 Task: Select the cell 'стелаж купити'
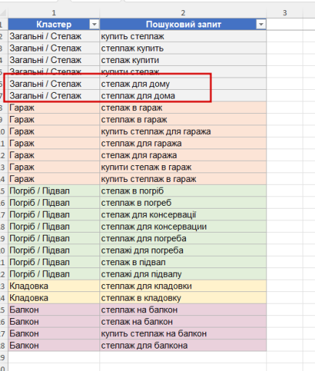[x=183, y=60]
